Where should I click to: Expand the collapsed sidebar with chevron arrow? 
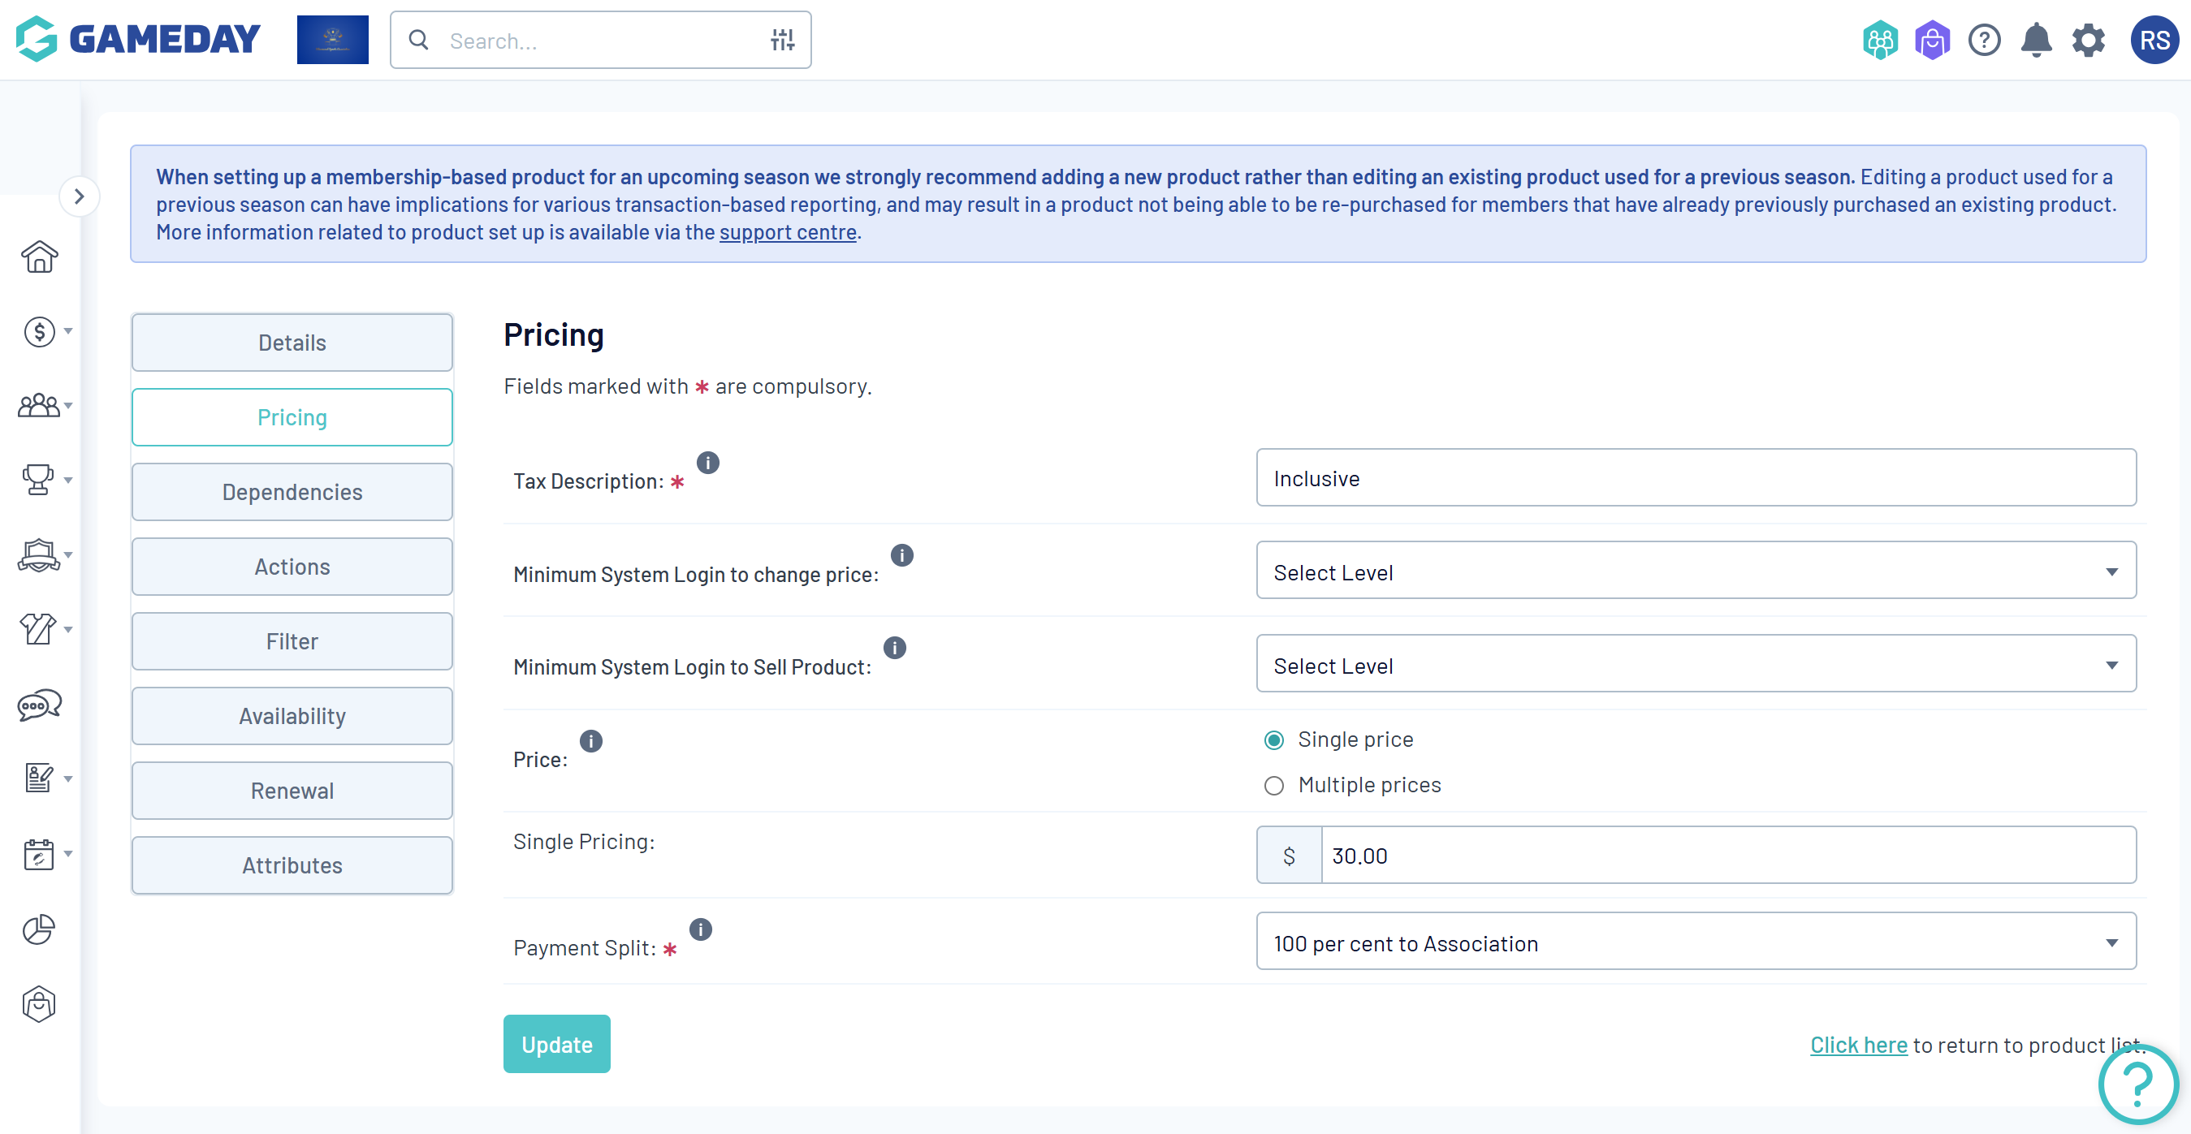tap(79, 197)
